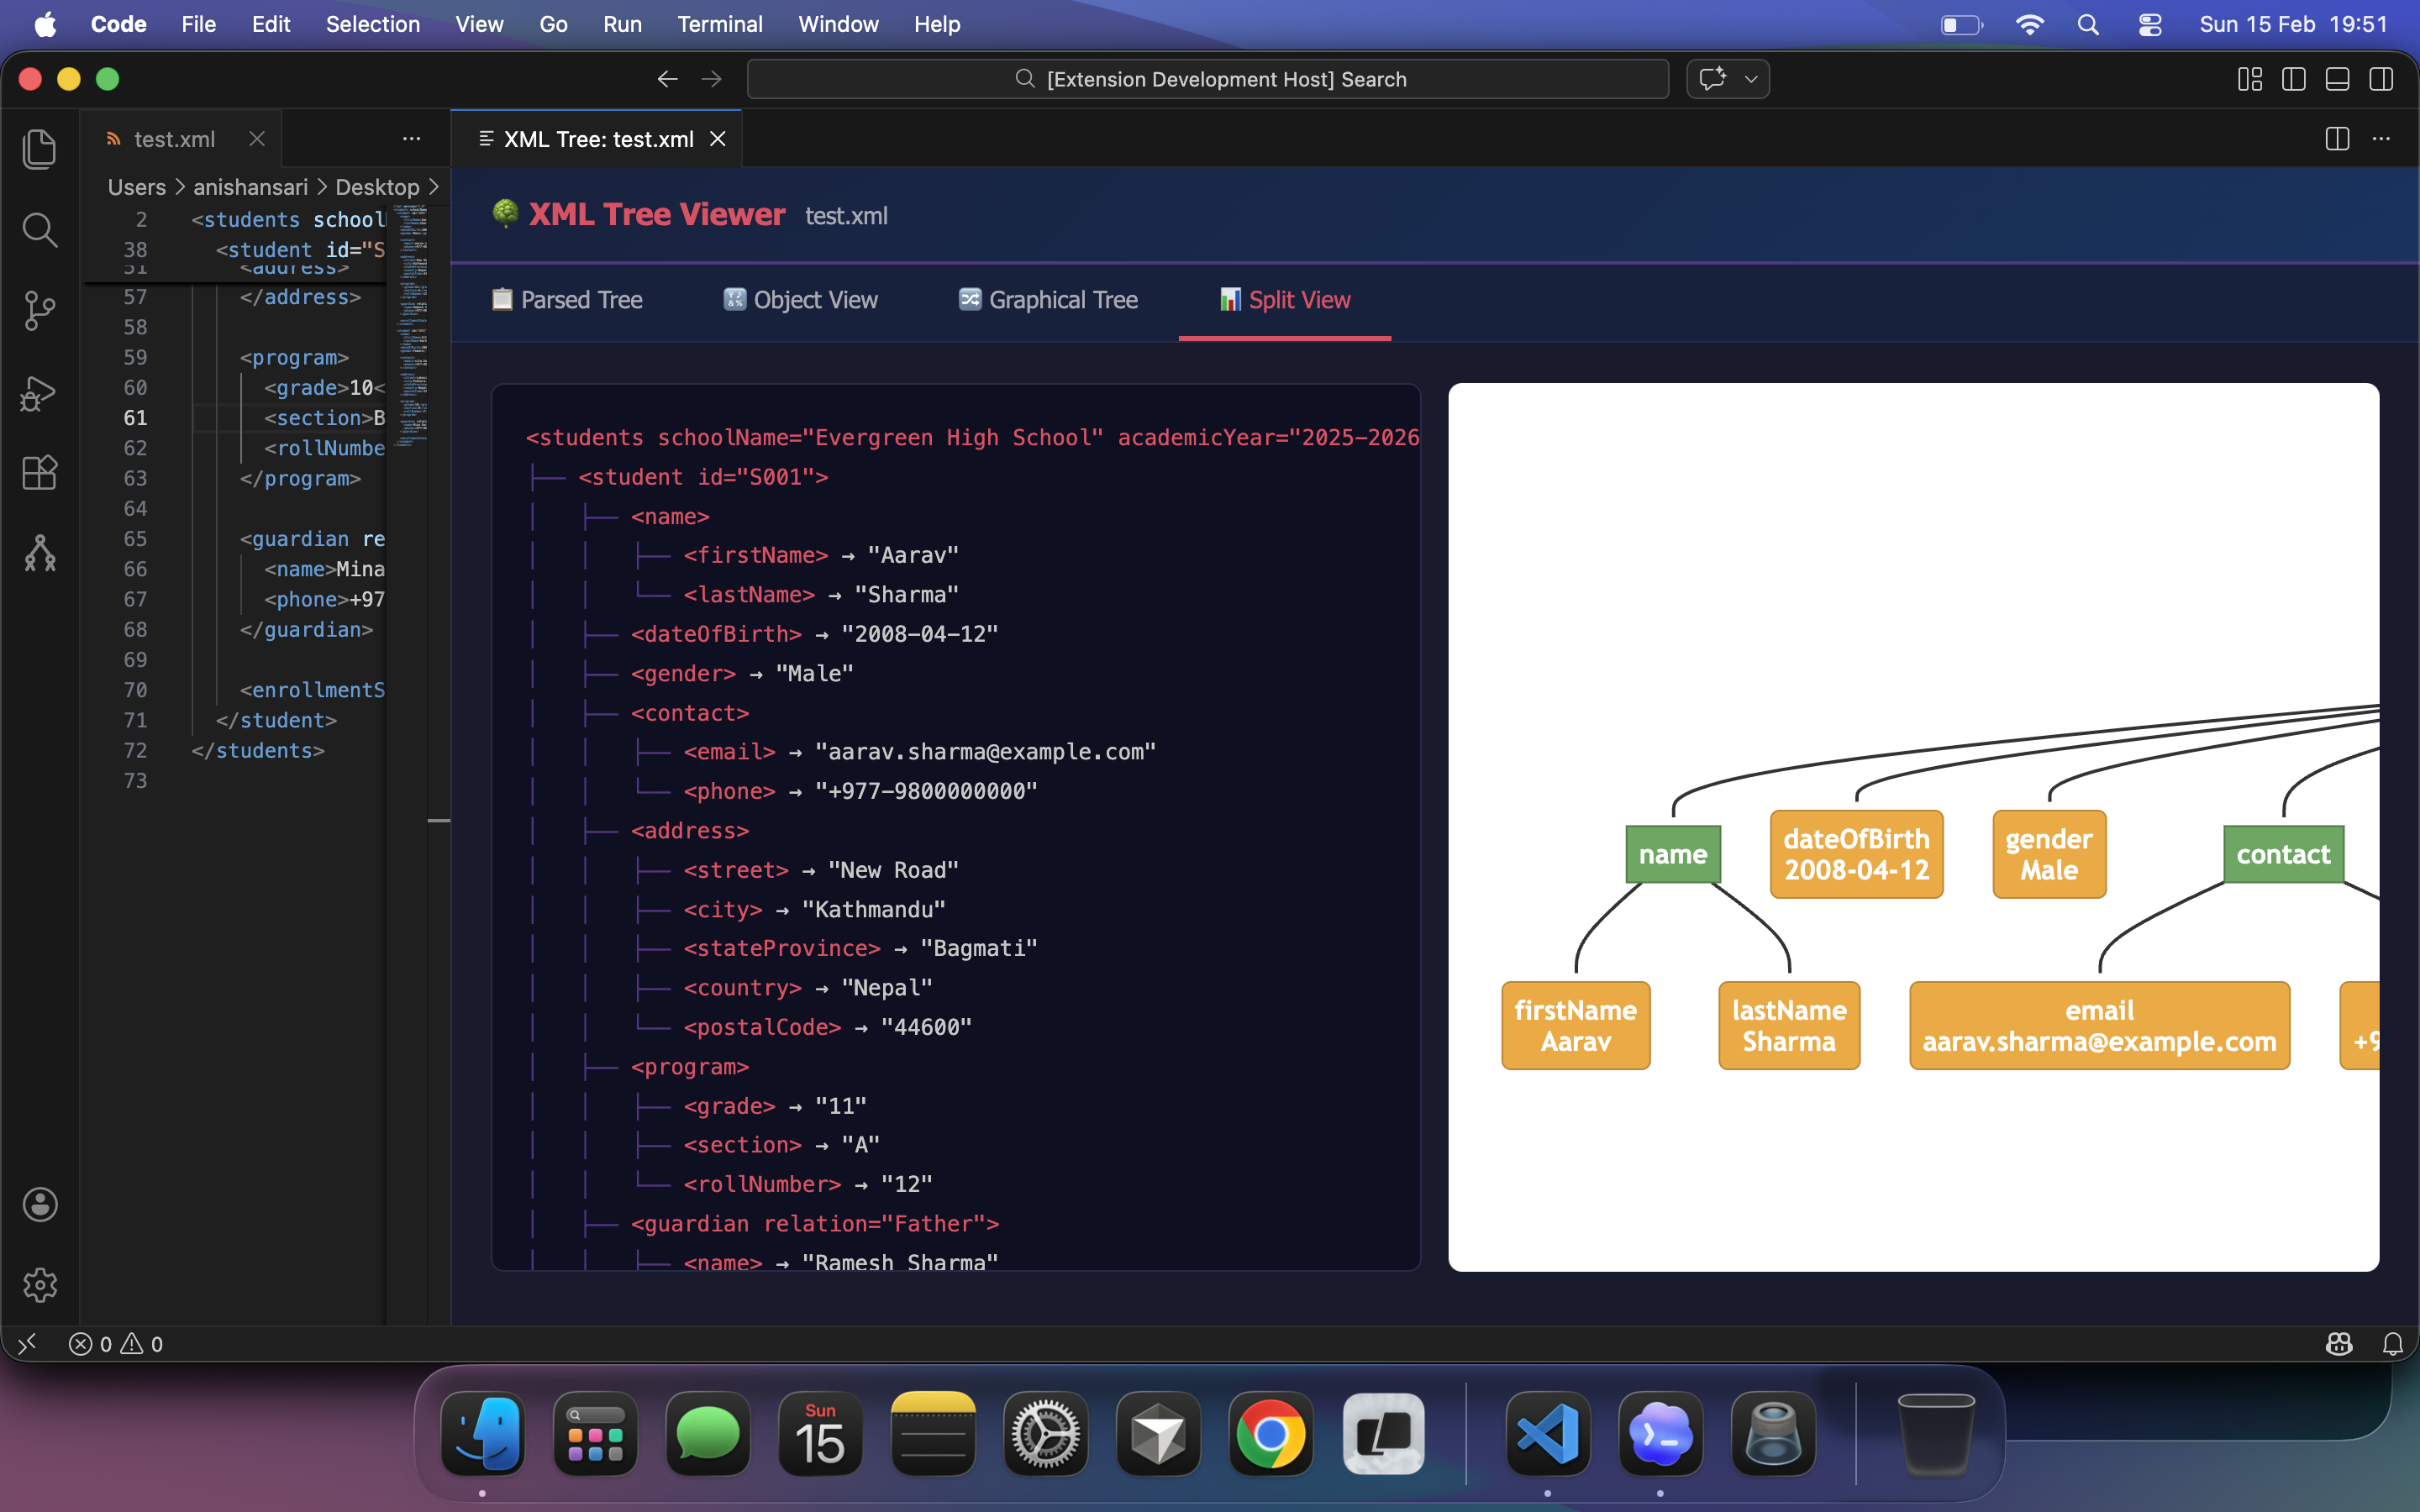
Task: Open the Extensions view
Action: [39, 473]
